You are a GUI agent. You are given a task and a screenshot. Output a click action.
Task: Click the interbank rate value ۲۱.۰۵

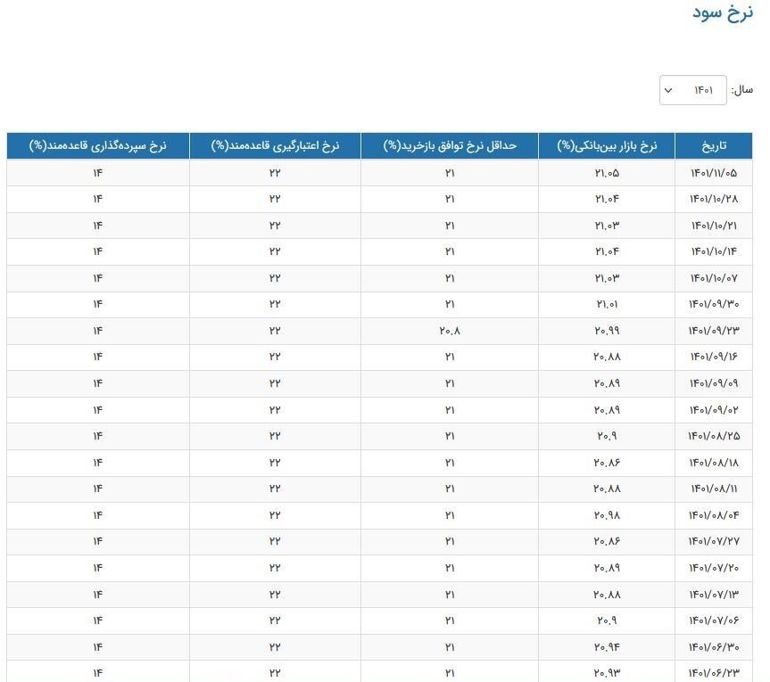607,172
